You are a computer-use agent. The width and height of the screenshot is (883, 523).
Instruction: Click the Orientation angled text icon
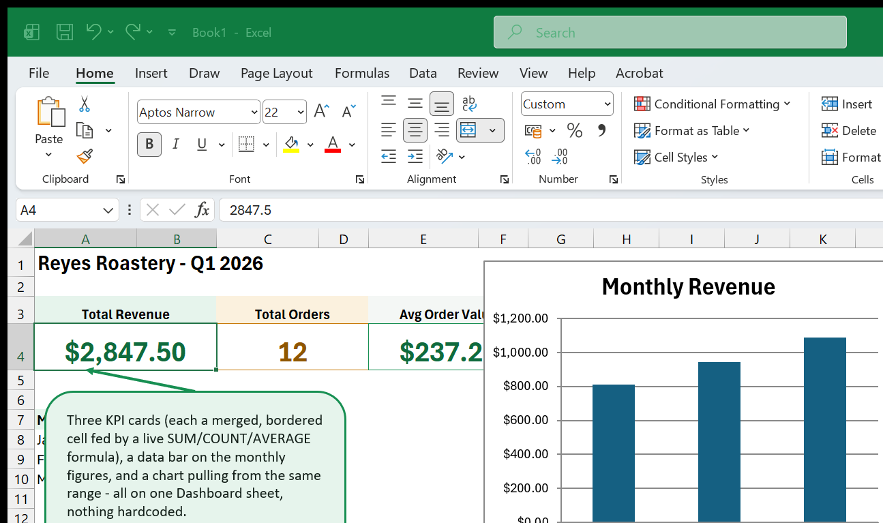445,156
